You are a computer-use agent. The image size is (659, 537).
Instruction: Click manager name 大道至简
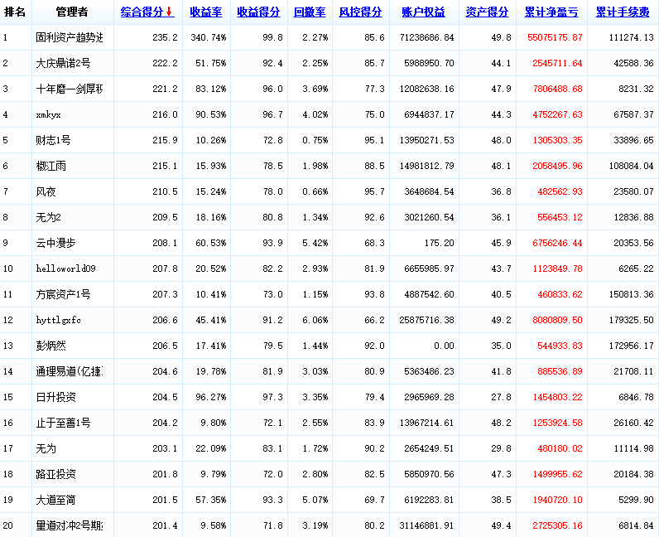tap(56, 500)
